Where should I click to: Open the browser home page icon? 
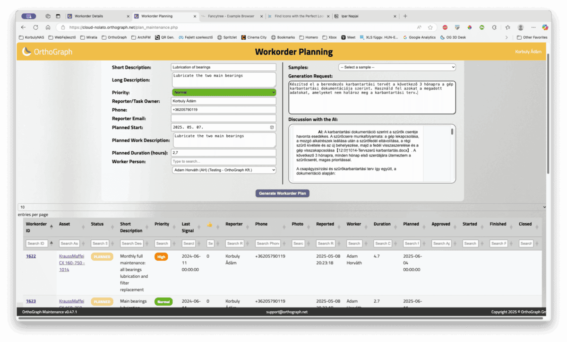click(48, 27)
